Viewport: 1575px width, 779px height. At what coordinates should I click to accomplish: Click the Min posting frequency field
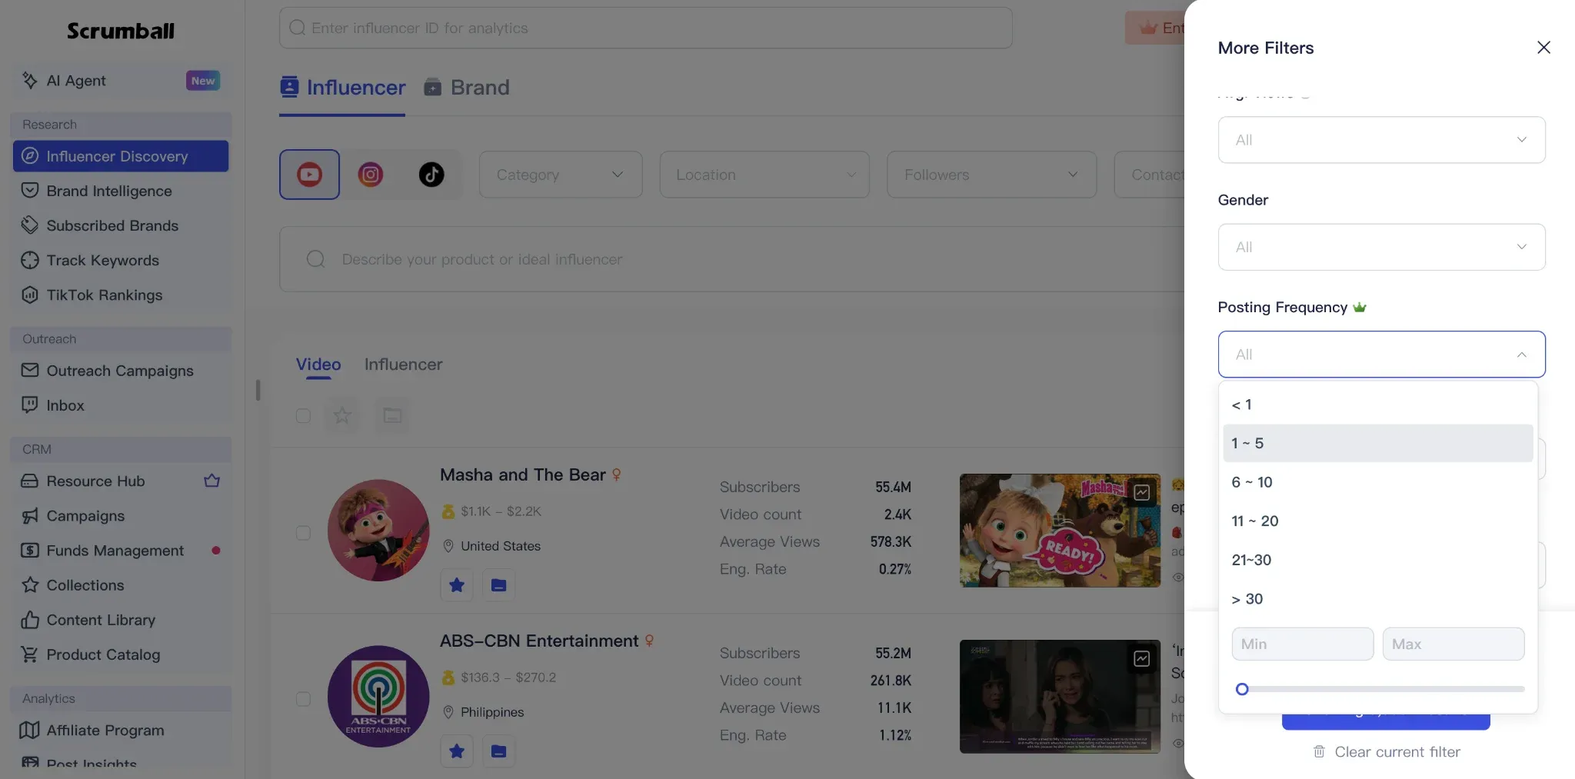(1303, 644)
